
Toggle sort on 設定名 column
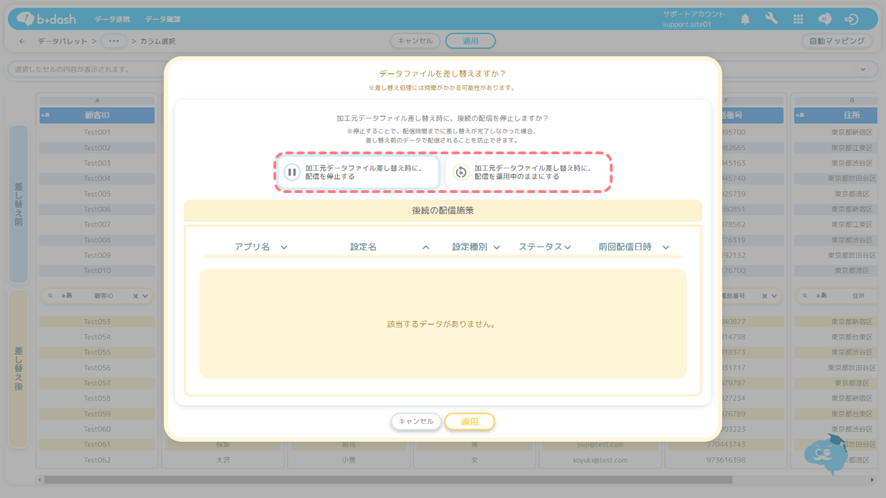click(x=426, y=248)
